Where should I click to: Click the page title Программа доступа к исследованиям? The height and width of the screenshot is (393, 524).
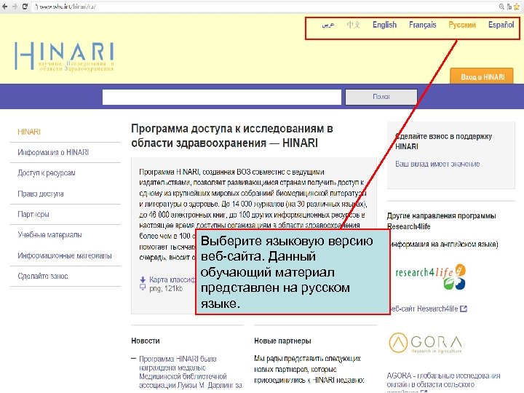tap(232, 135)
